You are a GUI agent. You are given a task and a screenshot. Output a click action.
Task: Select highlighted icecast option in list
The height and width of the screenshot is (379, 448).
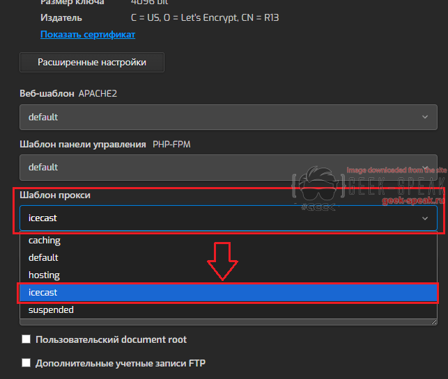43,293
